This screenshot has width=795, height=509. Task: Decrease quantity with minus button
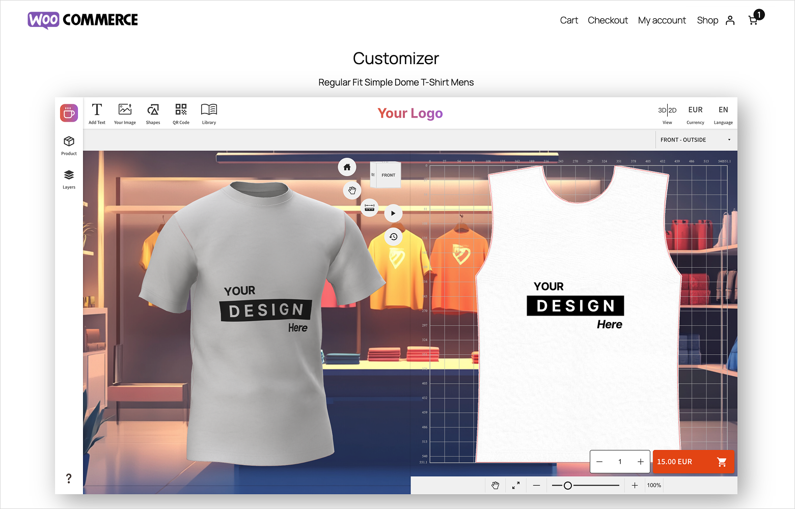599,462
